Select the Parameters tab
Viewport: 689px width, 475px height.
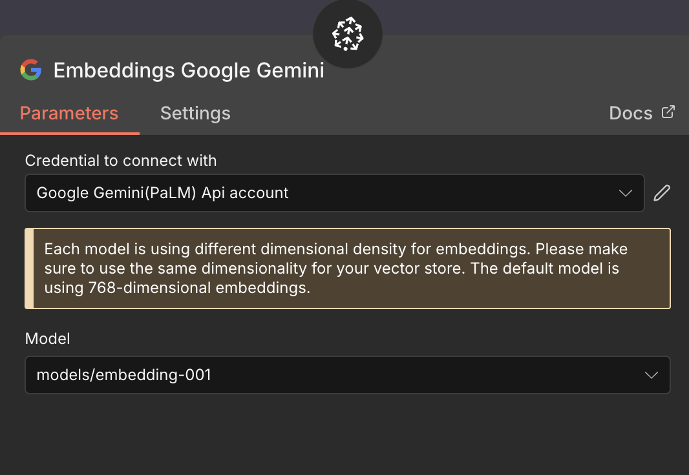[69, 113]
